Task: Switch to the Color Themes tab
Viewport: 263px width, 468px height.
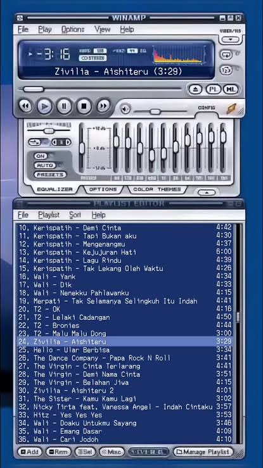Action: (x=157, y=189)
